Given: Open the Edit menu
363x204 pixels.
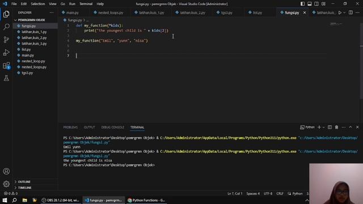Looking at the screenshot, I should click(24, 4).
